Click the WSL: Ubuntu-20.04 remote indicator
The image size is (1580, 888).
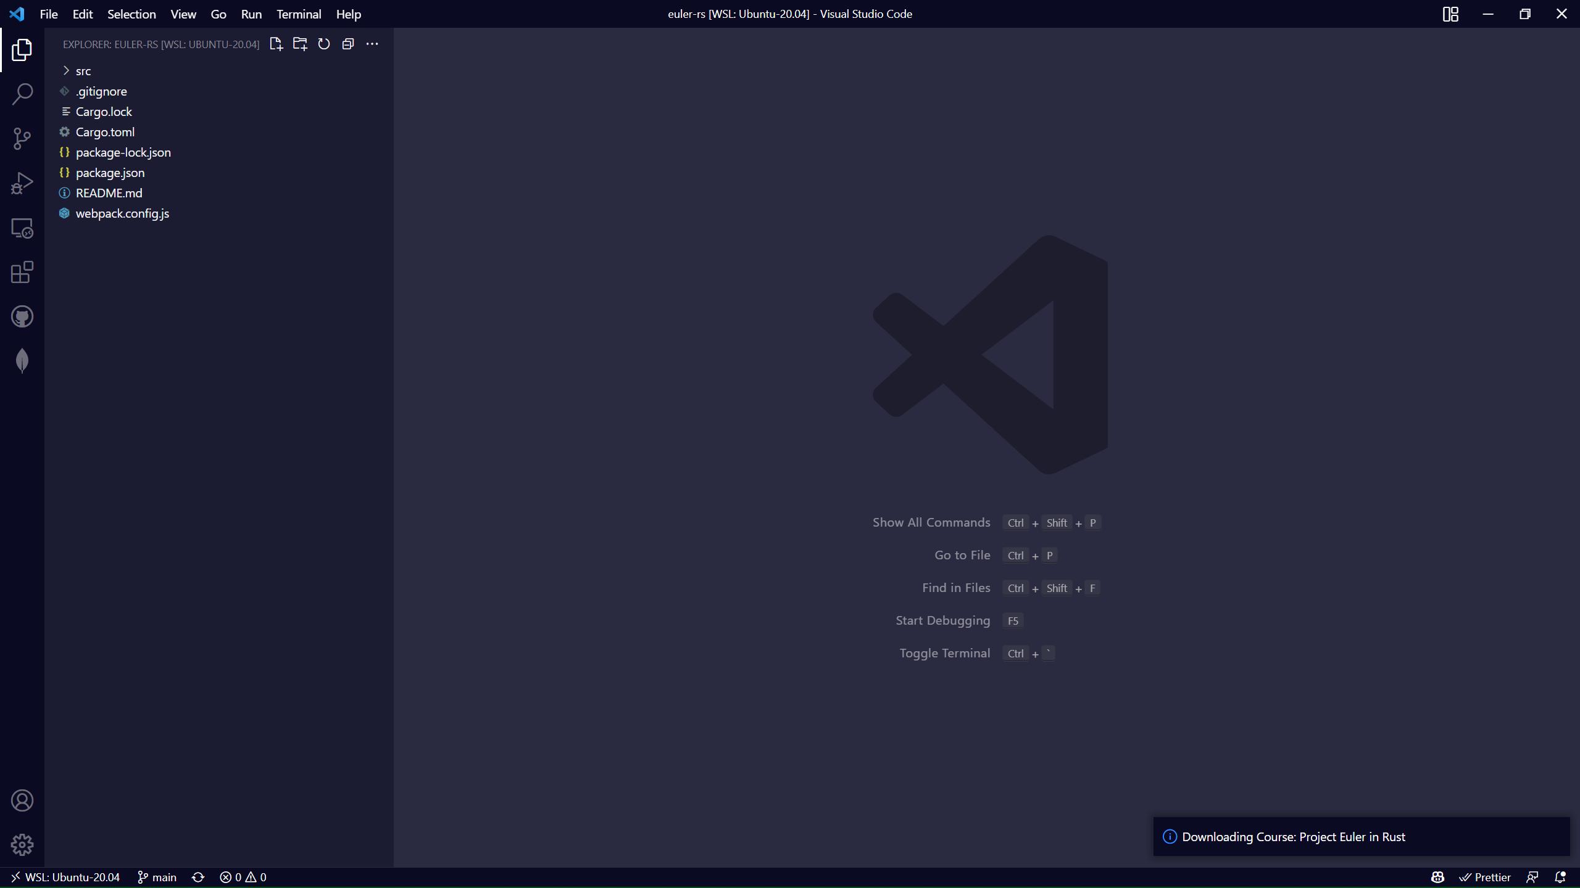point(65,877)
